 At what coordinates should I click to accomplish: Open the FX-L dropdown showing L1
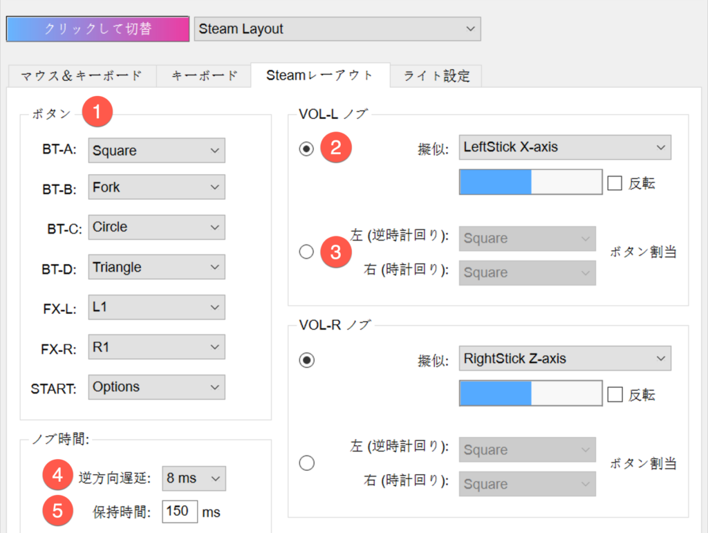coord(157,308)
